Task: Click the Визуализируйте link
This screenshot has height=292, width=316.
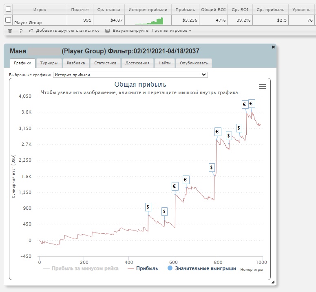Action: click(x=130, y=31)
